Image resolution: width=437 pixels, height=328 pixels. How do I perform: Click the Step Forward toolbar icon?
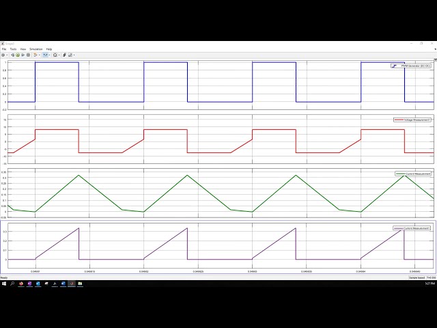click(23, 55)
